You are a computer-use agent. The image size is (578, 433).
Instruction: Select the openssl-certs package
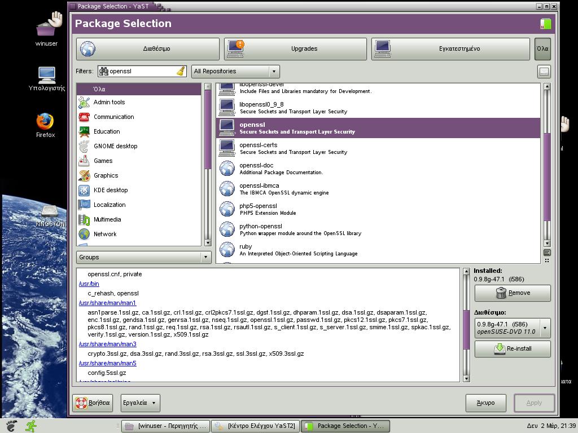378,148
